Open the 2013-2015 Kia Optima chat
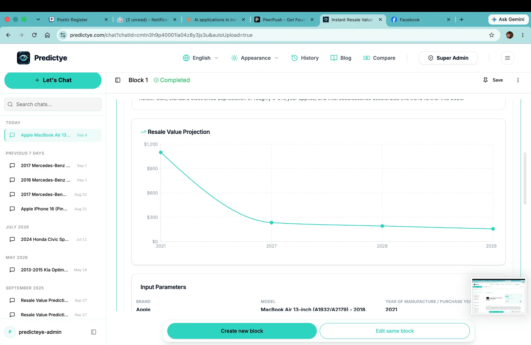 pos(53,270)
